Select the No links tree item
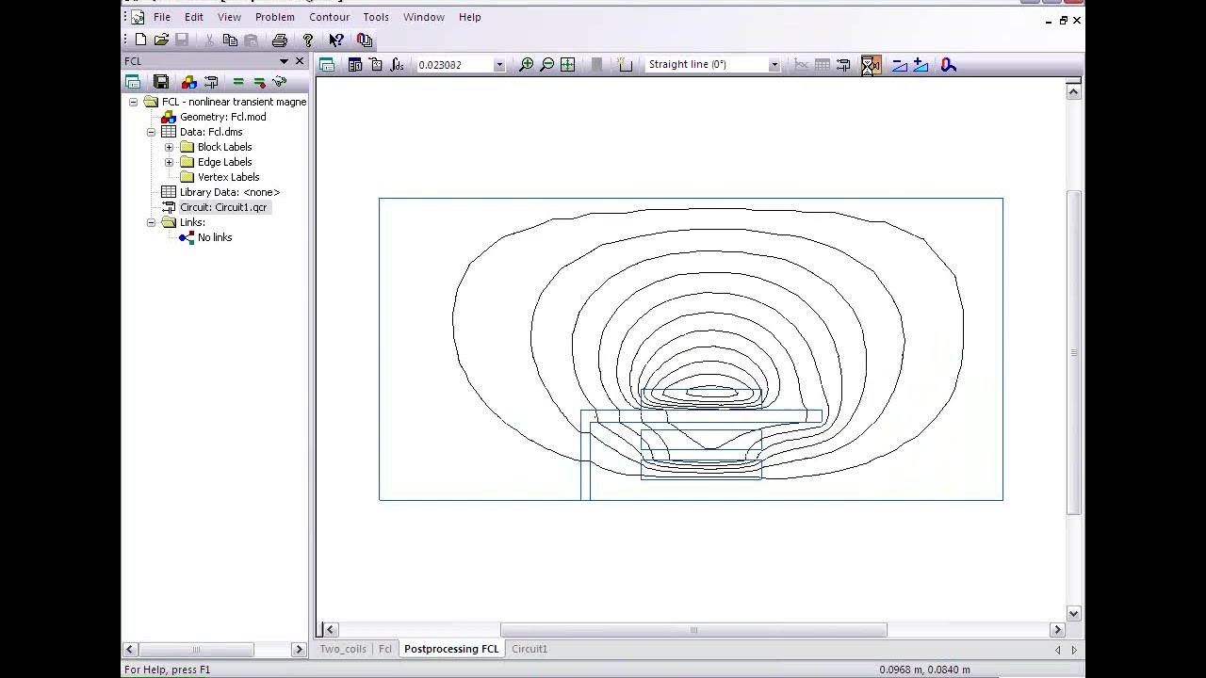The width and height of the screenshot is (1206, 678). 215,237
